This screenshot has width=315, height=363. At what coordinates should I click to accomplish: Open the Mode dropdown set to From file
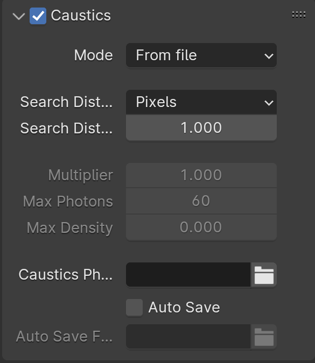point(201,55)
